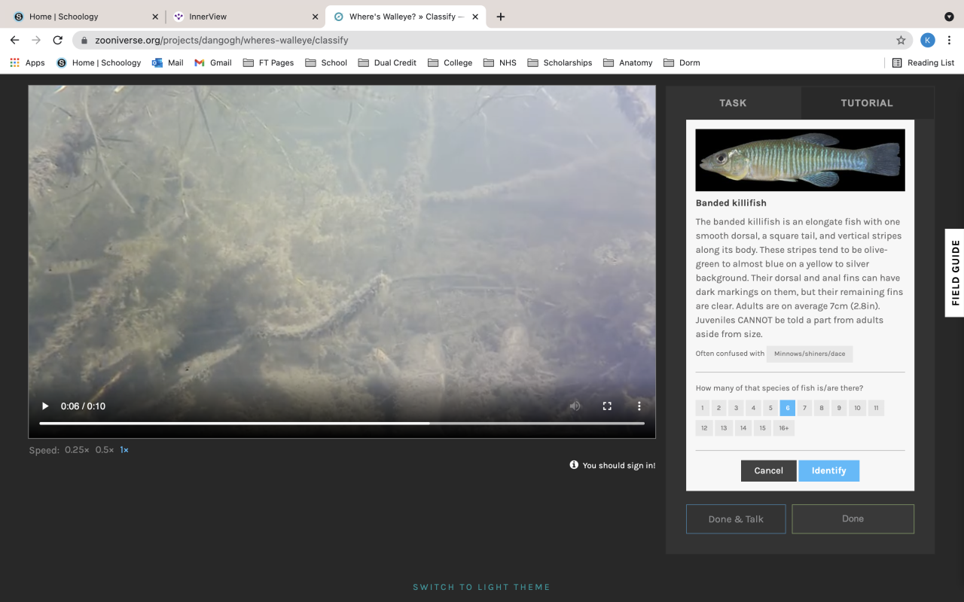Open School bookmark folder
Viewport: 964px width, 602px height.
[x=326, y=63]
